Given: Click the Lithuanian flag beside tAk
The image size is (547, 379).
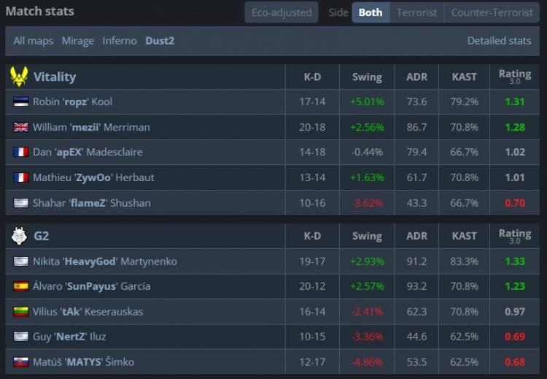Looking at the screenshot, I should point(20,312).
